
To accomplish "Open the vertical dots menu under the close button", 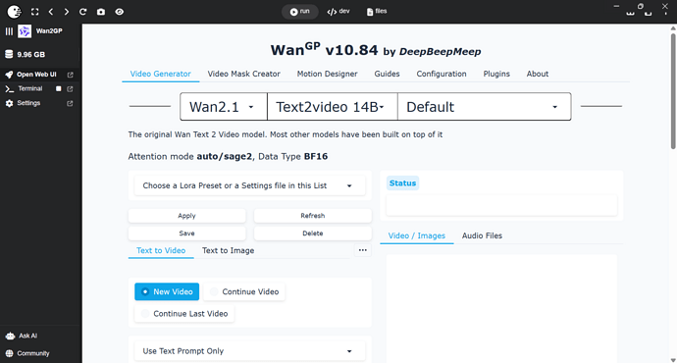I will click(x=665, y=14).
